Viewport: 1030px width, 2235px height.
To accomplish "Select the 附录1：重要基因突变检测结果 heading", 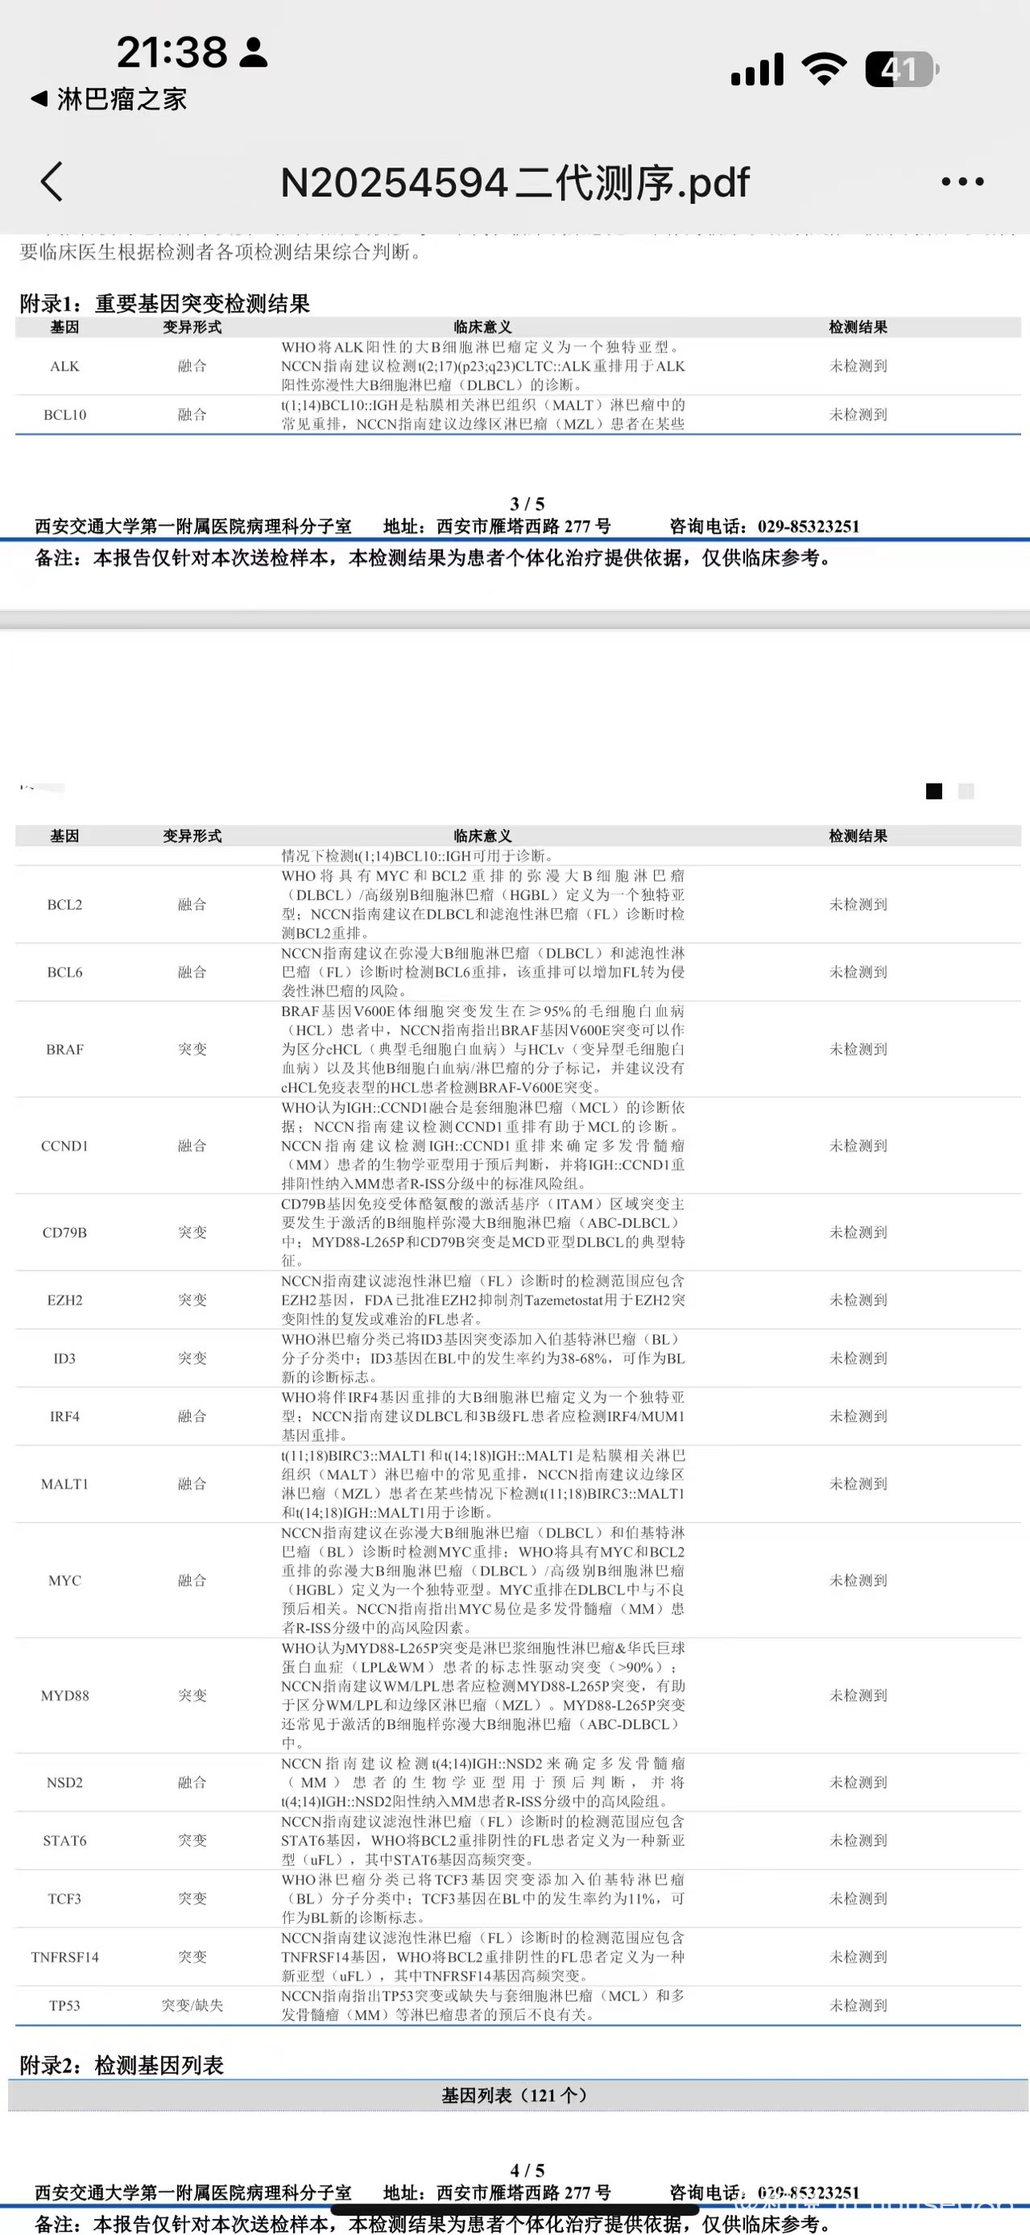I will point(165,304).
